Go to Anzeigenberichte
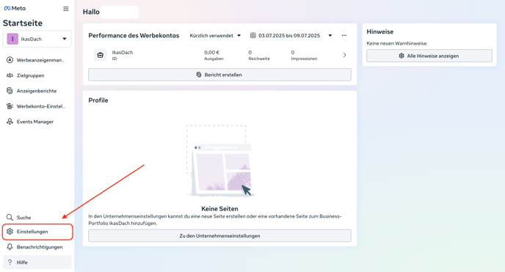Screen dimensions: 505x272 pos(37,91)
